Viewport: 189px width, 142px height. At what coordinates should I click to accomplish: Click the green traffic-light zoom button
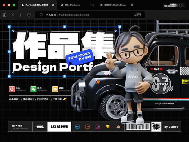click(x=14, y=5)
